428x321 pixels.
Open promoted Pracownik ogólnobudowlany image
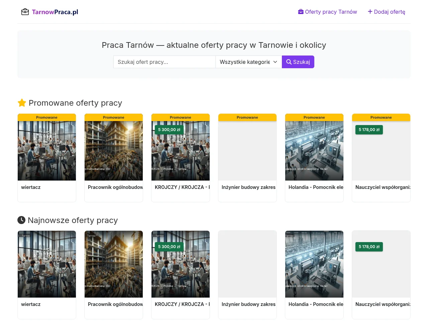coord(114,151)
